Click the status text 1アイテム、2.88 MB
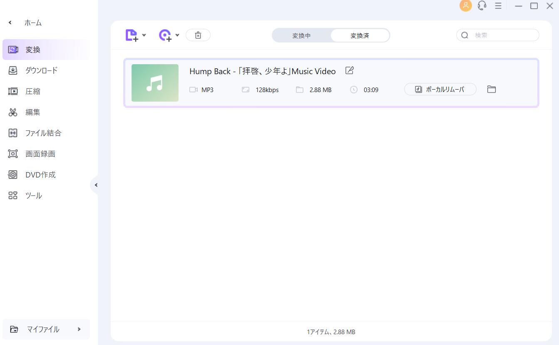The image size is (559, 345). coord(331,332)
